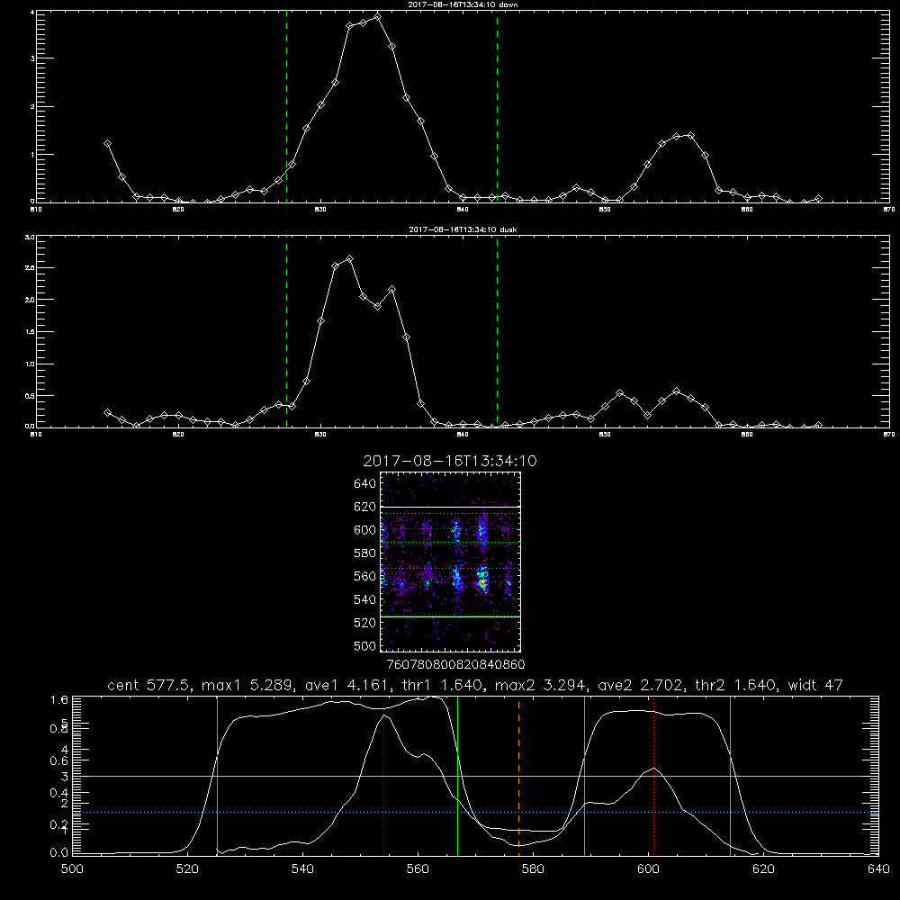Click the dawn plot y-axis label '3'
This screenshot has width=900, height=900.
click(x=32, y=58)
